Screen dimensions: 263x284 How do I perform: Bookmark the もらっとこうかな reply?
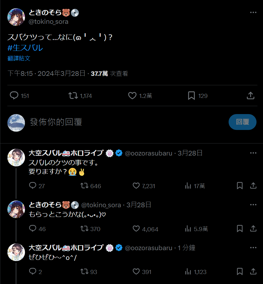240,229
